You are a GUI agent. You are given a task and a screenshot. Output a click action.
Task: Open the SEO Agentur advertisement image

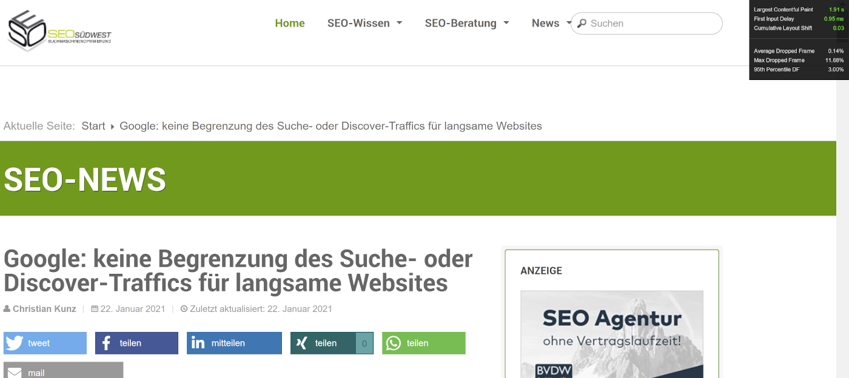[612, 334]
